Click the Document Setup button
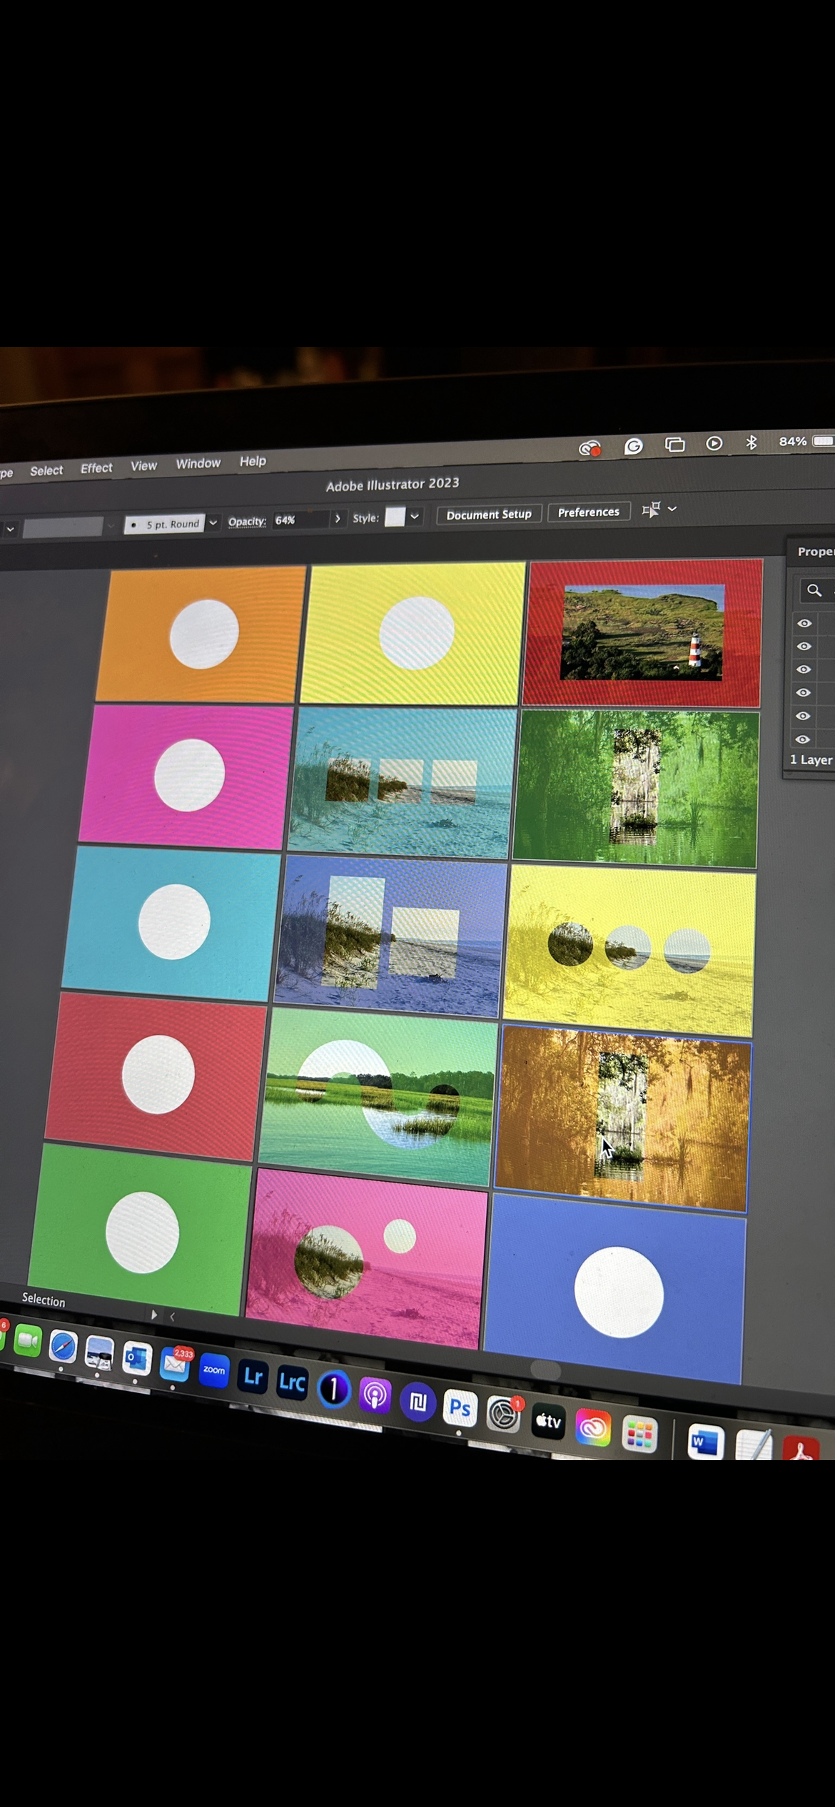Image resolution: width=835 pixels, height=1807 pixels. 489,514
